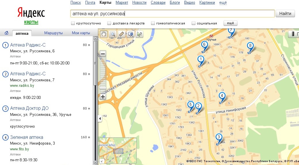Click the Найти search button
The width and height of the screenshot is (299, 165).
pos(285,14)
